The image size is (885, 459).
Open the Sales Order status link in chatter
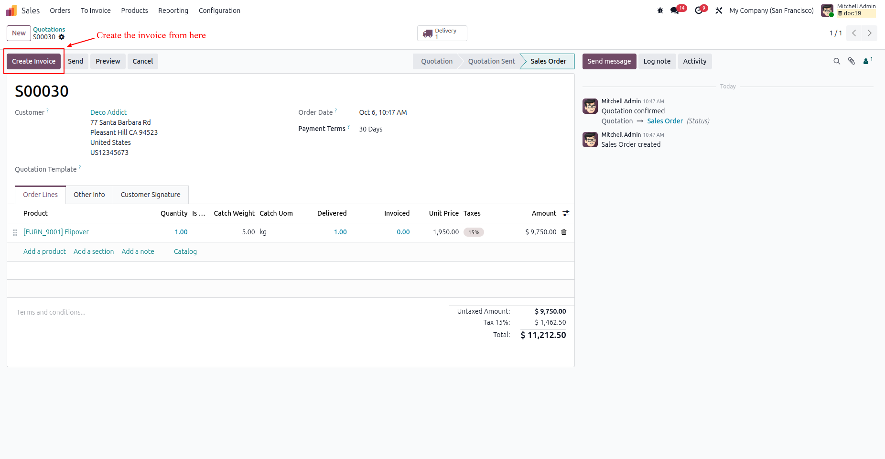pyautogui.click(x=665, y=121)
